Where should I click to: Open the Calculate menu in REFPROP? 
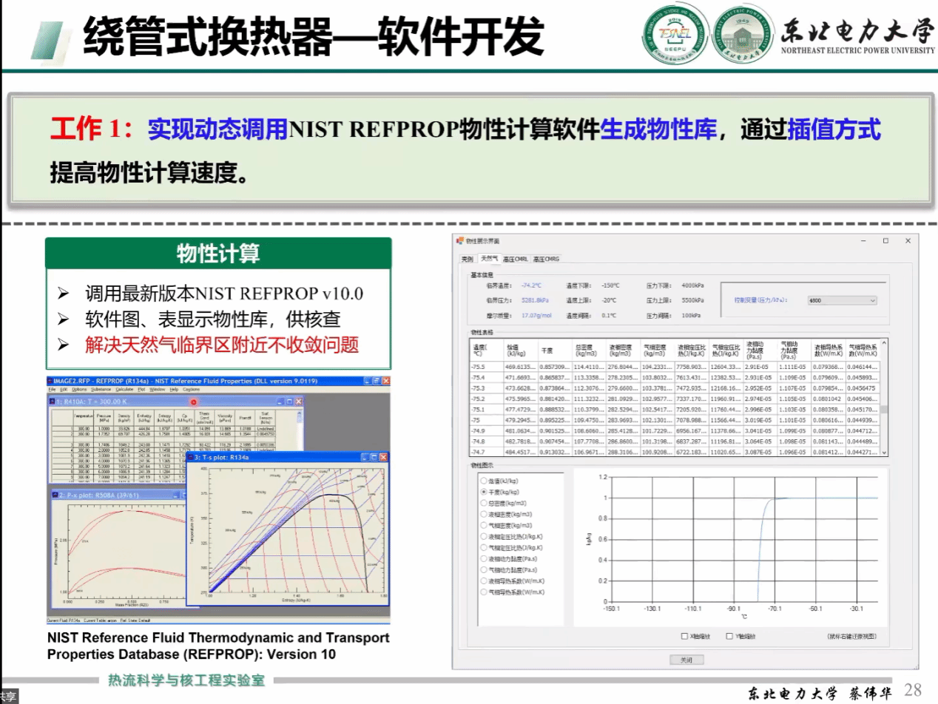click(x=124, y=389)
